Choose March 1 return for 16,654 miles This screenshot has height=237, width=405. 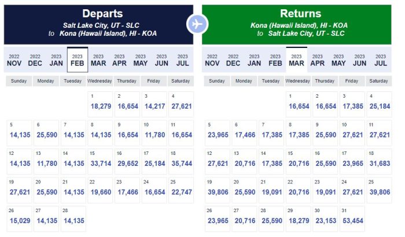coord(300,103)
